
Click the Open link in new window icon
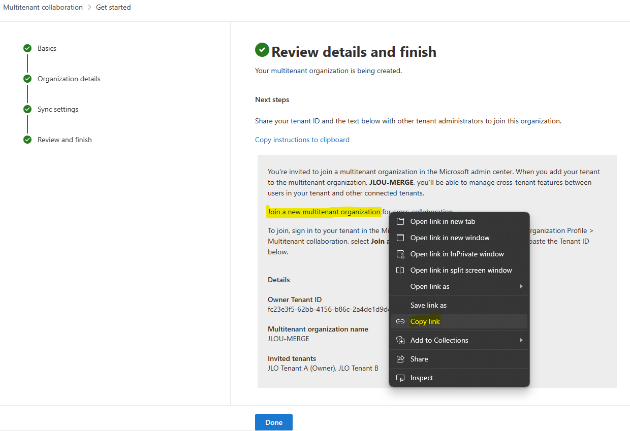(400, 238)
